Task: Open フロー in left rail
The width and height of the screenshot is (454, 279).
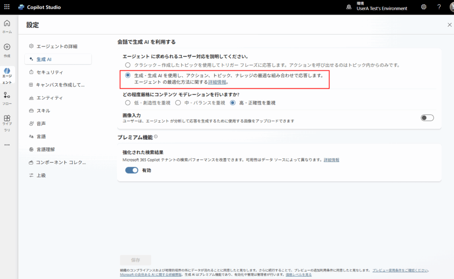Action: point(7,99)
